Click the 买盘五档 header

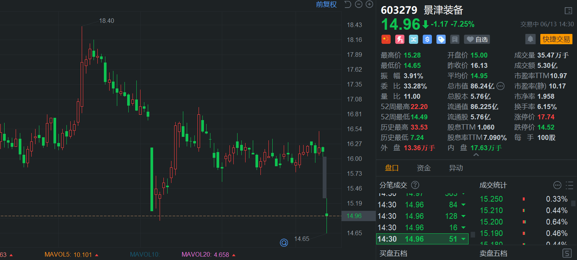point(393,253)
